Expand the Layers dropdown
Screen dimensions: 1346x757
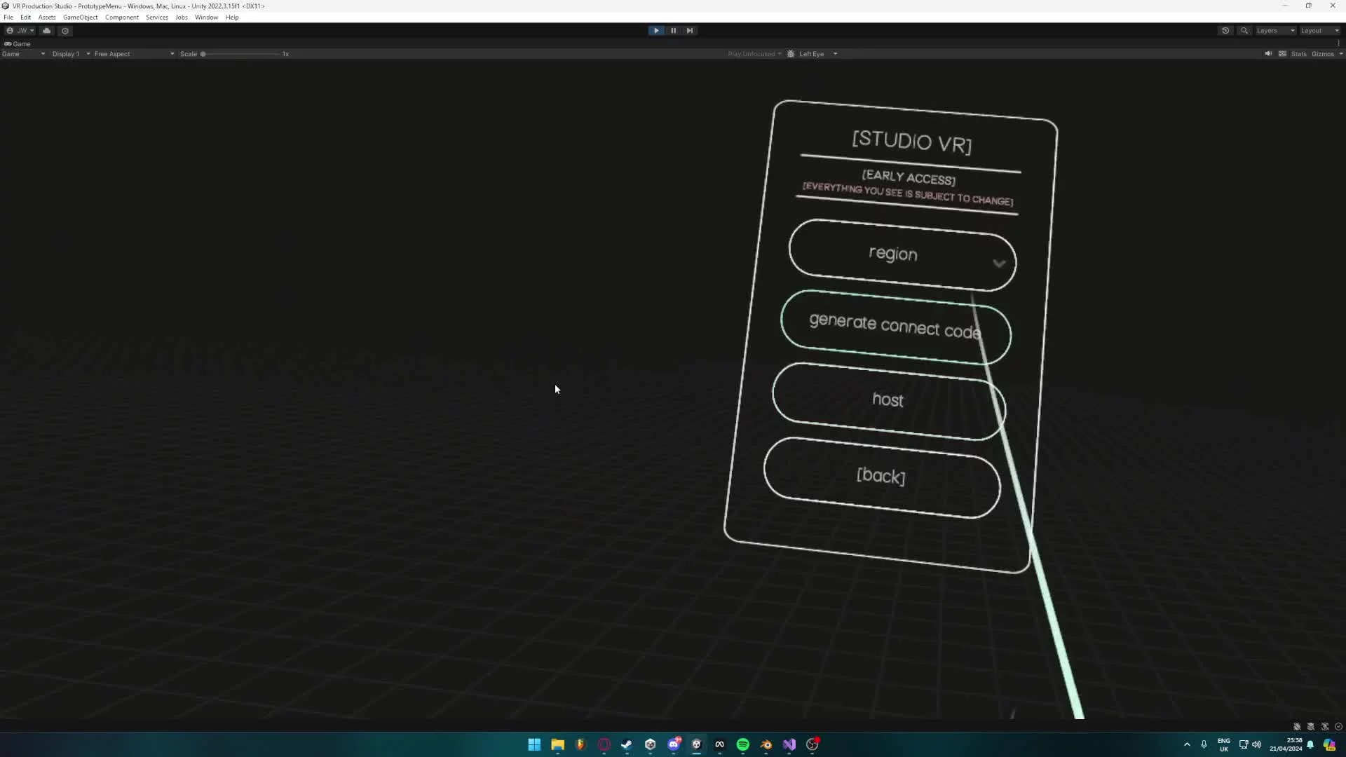[x=1274, y=31]
